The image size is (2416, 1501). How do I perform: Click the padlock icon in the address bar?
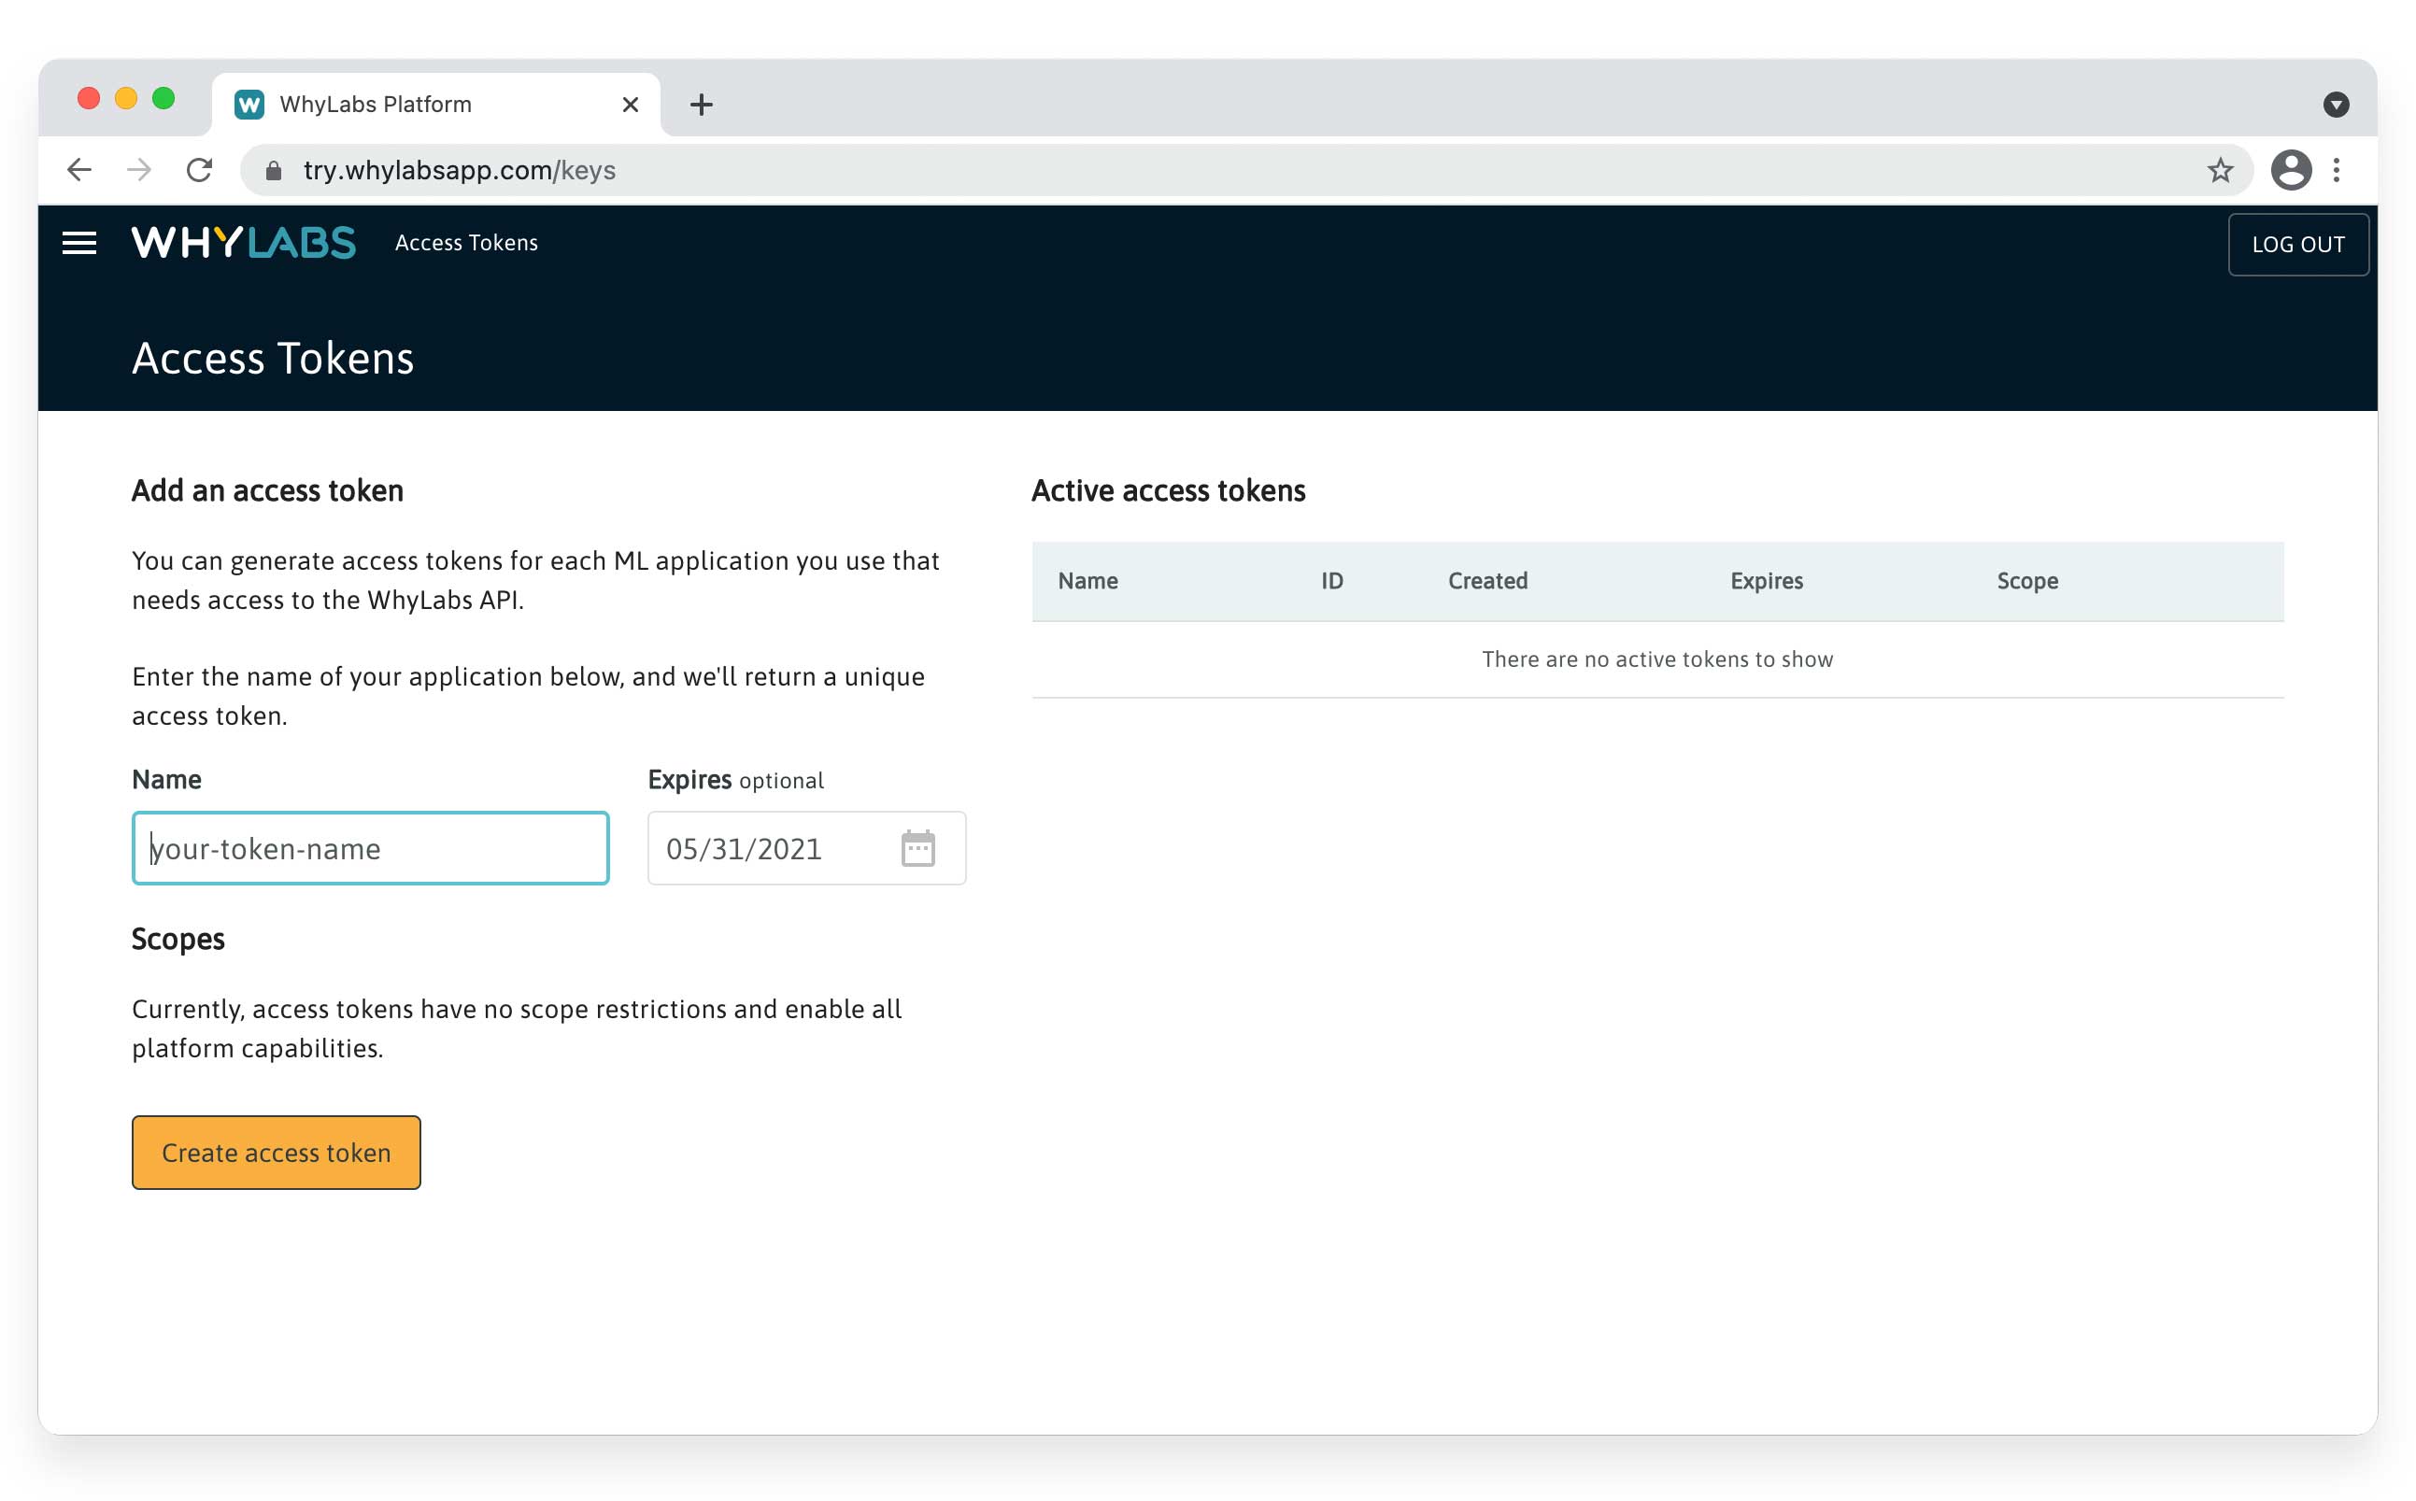click(x=271, y=170)
